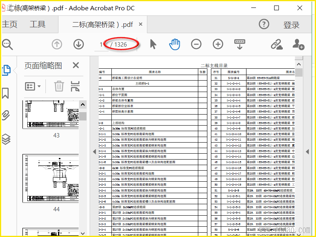Open the bookmarks panel icon
The width and height of the screenshot is (316, 237).
click(6, 93)
